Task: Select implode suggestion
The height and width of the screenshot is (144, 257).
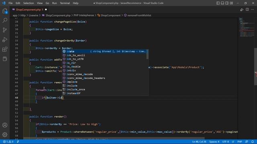Action: click(x=104, y=82)
